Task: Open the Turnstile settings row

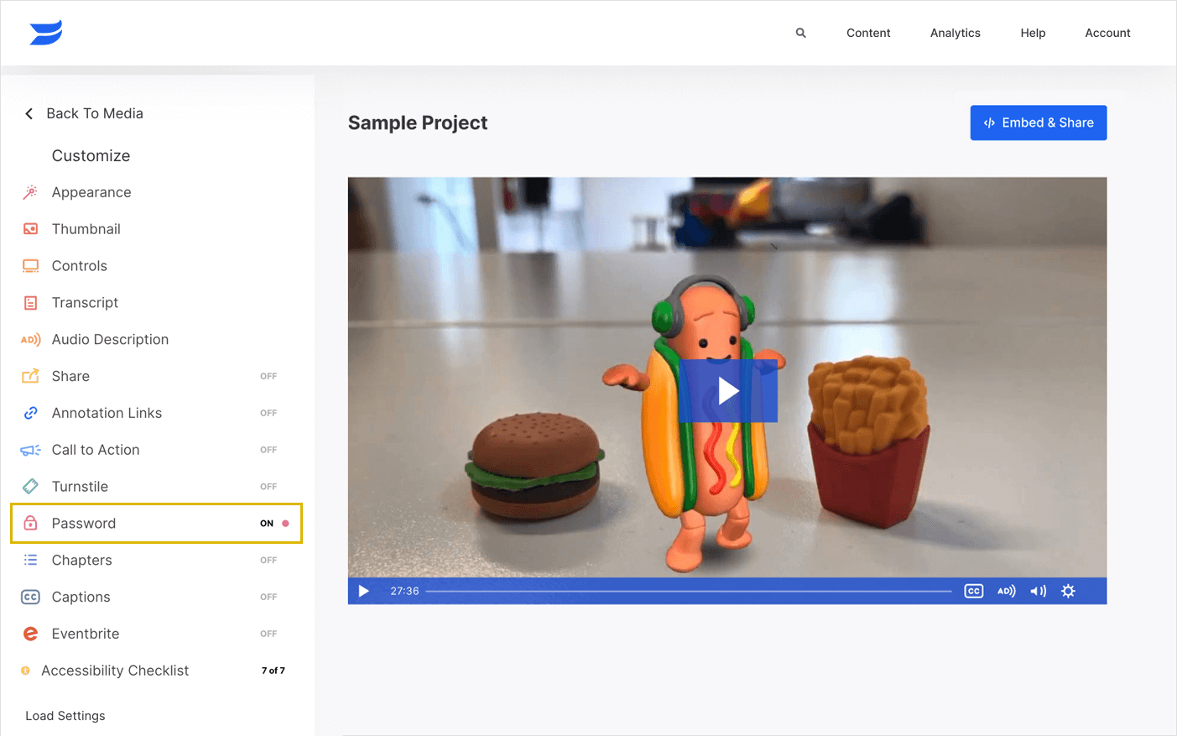Action: click(x=156, y=487)
